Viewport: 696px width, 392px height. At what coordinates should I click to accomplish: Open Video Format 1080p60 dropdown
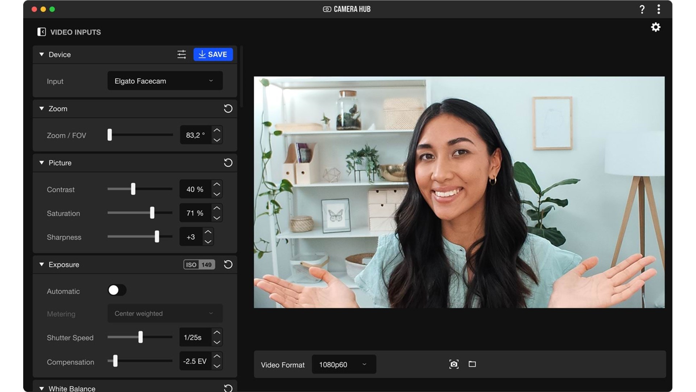[344, 364]
